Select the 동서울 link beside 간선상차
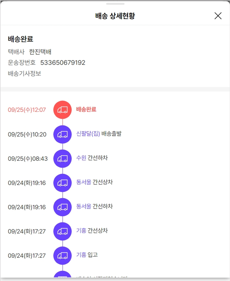Screen dimensions: 230x281 click(84, 182)
